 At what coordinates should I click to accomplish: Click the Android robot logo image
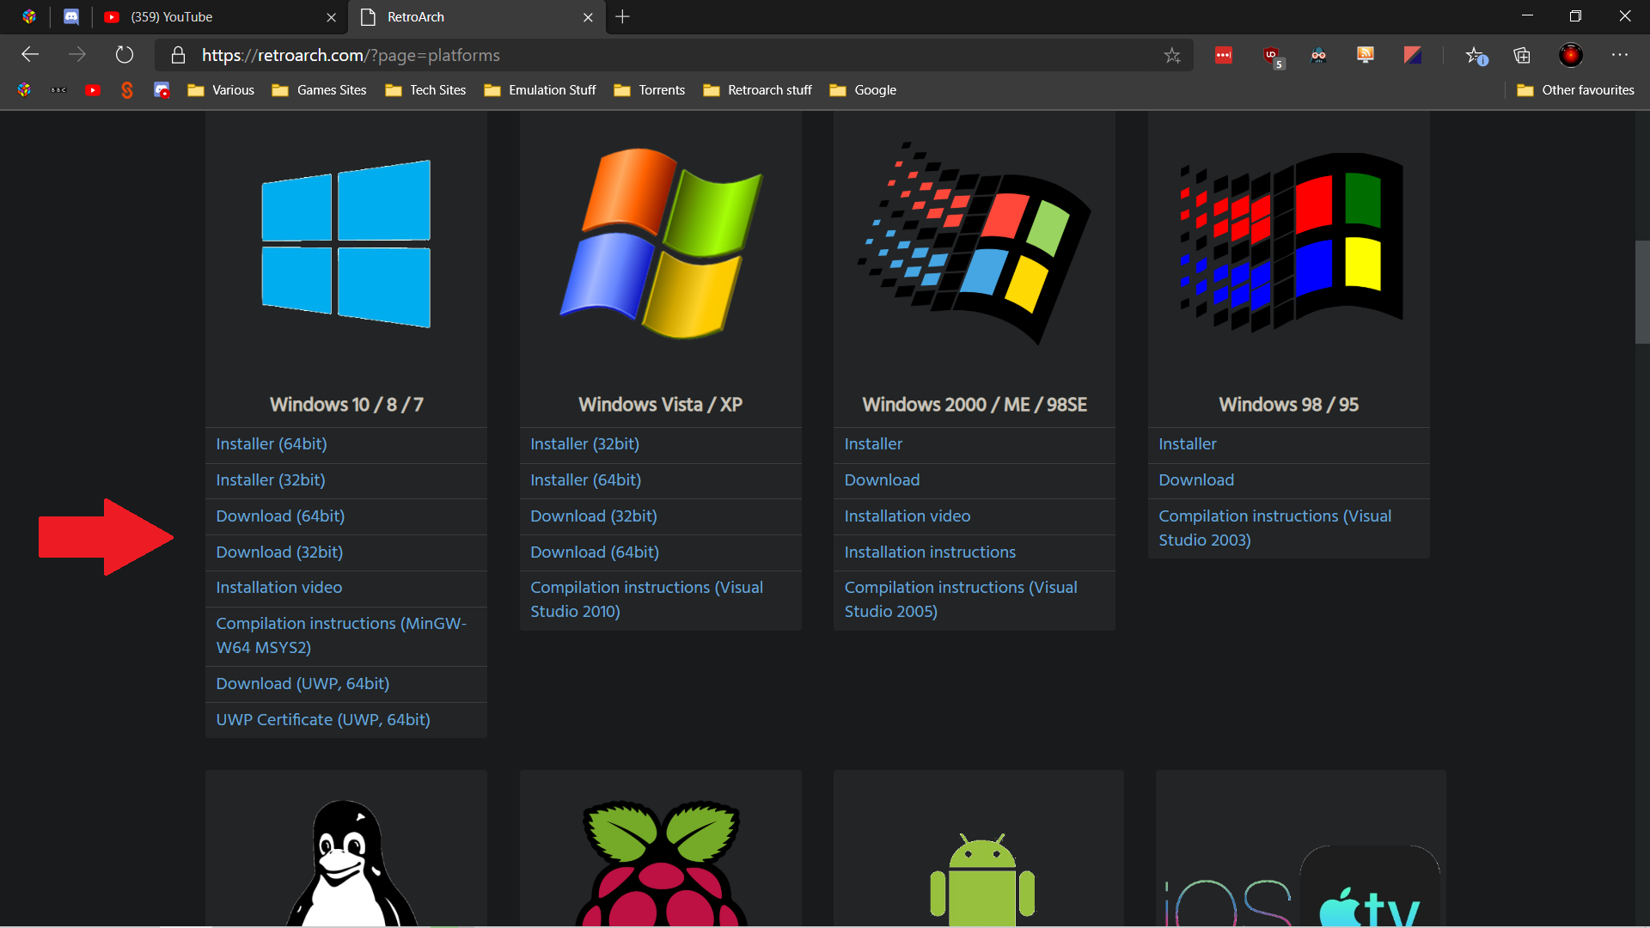pos(982,879)
